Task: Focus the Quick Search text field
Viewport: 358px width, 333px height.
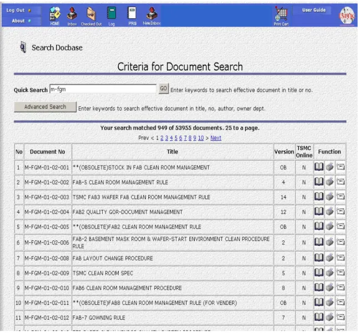Action: coord(103,89)
